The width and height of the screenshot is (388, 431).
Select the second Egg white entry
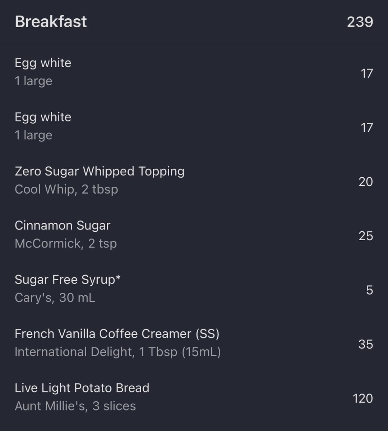point(194,126)
